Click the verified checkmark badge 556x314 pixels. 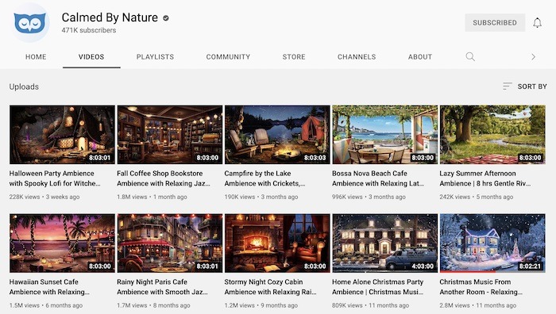click(165, 17)
